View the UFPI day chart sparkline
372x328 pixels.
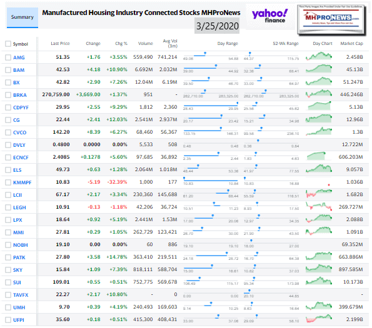pos(319,319)
